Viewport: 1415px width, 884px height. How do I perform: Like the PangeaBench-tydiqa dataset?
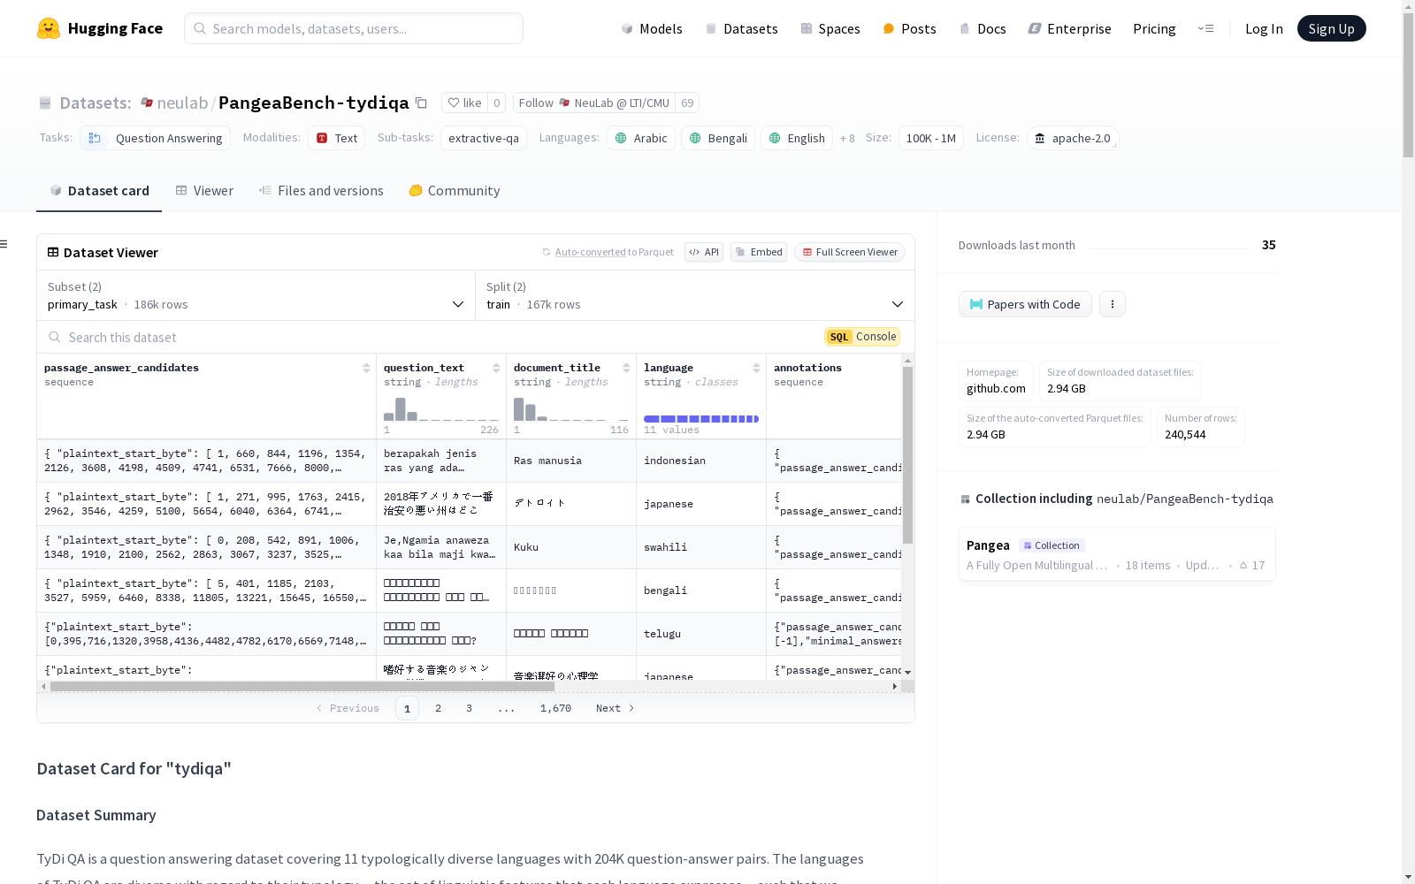click(464, 103)
